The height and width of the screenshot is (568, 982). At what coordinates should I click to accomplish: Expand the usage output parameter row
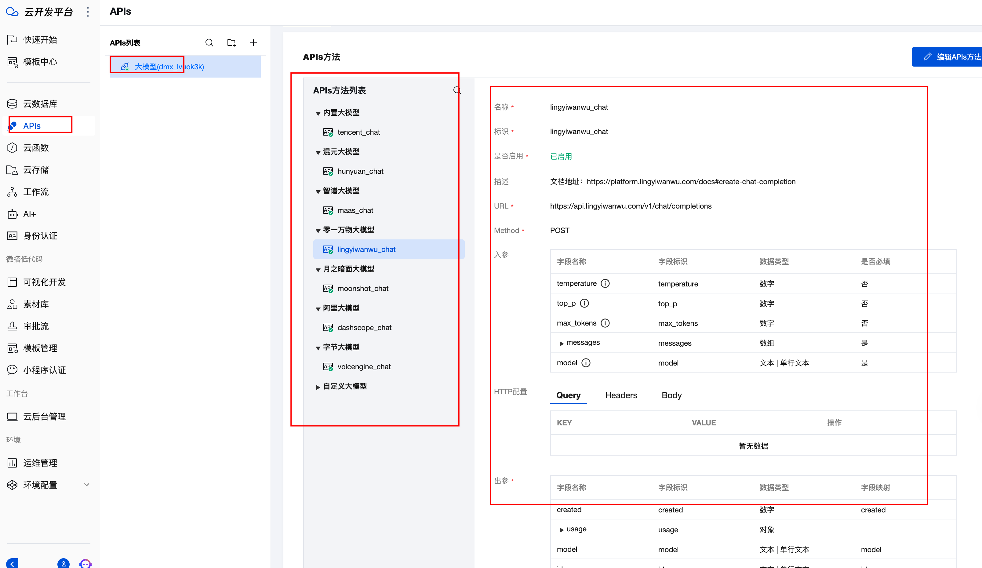point(562,530)
